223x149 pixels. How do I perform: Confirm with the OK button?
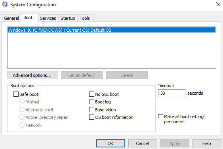click(x=111, y=143)
